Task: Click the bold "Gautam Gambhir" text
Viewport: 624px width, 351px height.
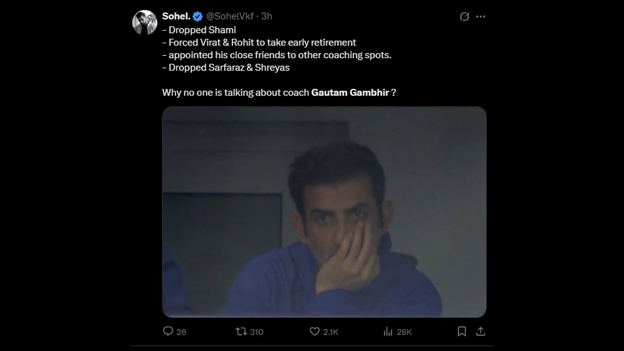Action: [350, 93]
